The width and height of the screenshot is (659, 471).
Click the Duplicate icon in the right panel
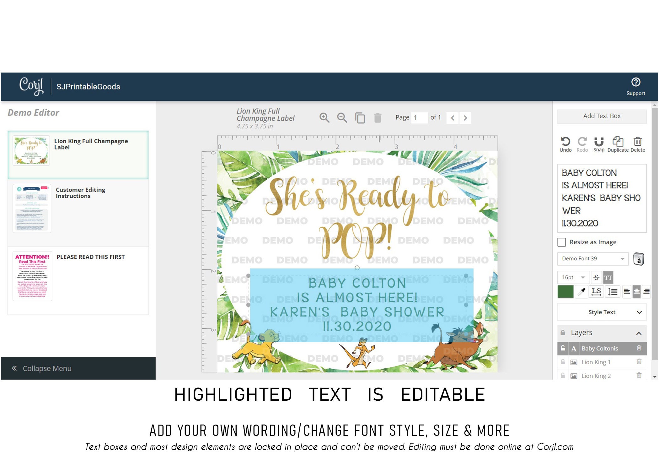point(618,142)
